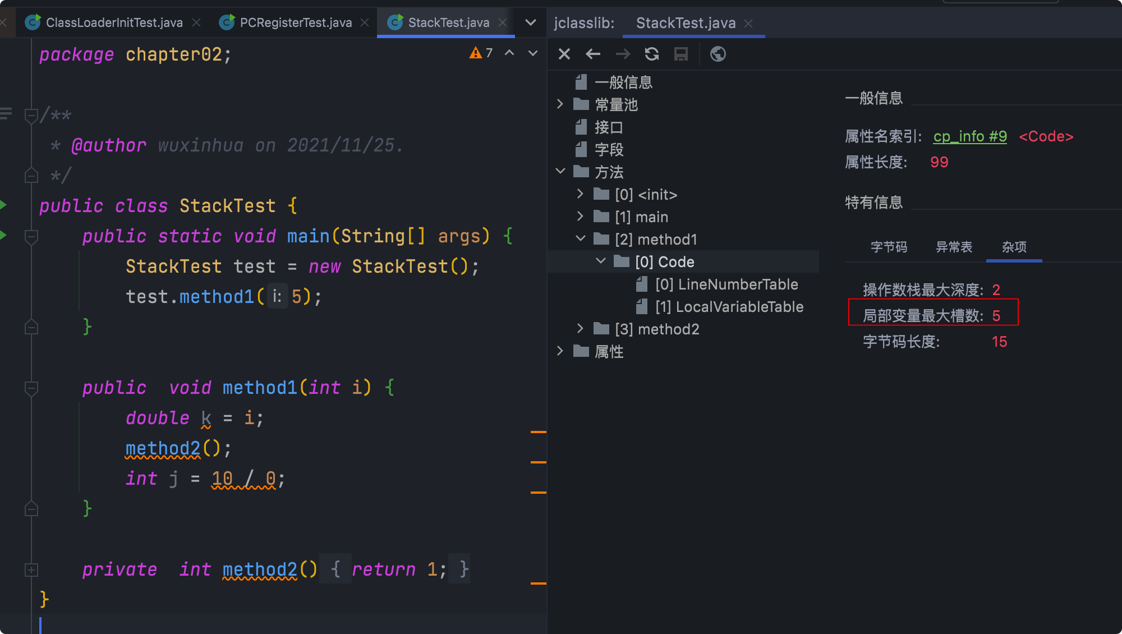Click the save floppy disk icon
Screen dimensions: 1122x634
[681, 54]
